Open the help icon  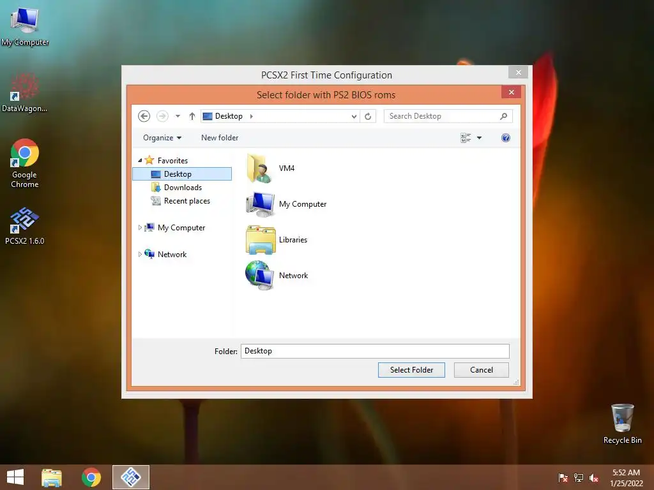pos(506,138)
